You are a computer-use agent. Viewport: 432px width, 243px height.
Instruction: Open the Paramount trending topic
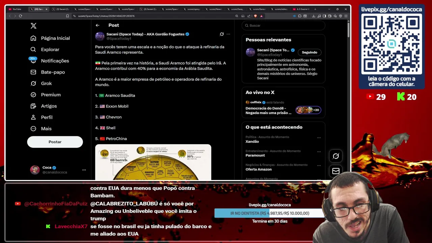[x=255, y=155]
